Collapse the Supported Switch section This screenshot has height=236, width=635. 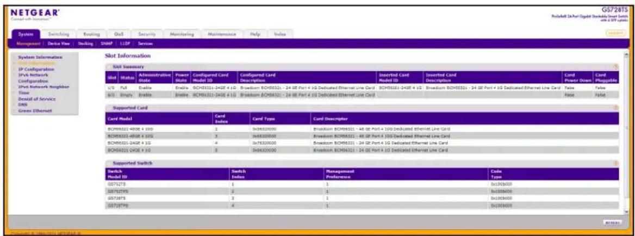coord(109,163)
